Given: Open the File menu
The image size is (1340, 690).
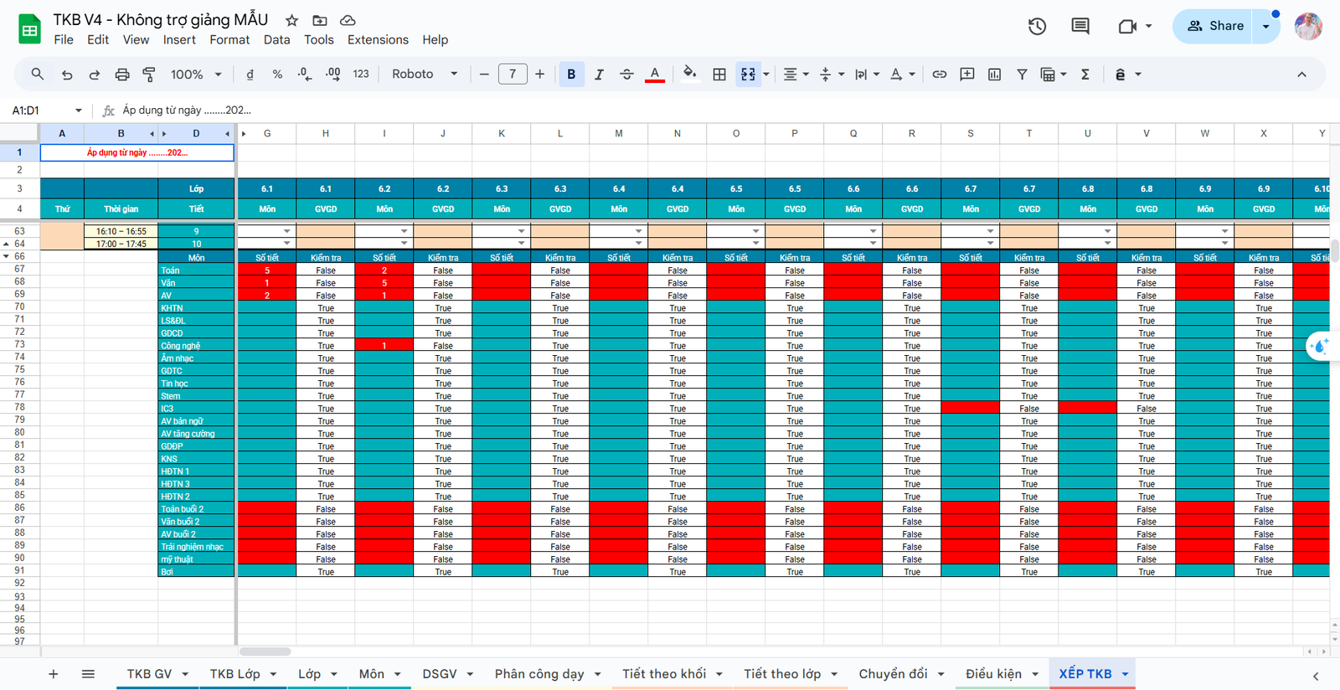Looking at the screenshot, I should tap(64, 40).
